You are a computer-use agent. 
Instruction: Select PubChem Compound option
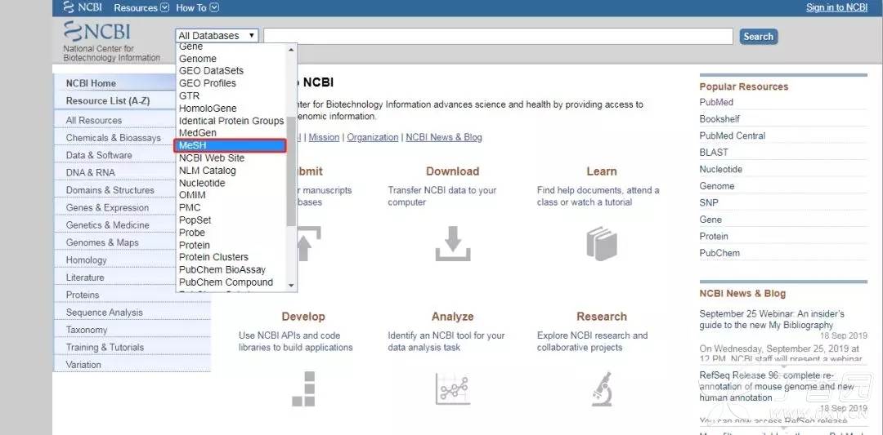226,282
